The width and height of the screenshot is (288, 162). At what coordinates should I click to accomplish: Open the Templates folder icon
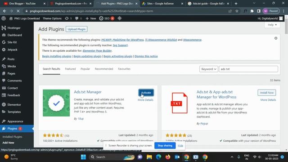[x=4, y=112]
